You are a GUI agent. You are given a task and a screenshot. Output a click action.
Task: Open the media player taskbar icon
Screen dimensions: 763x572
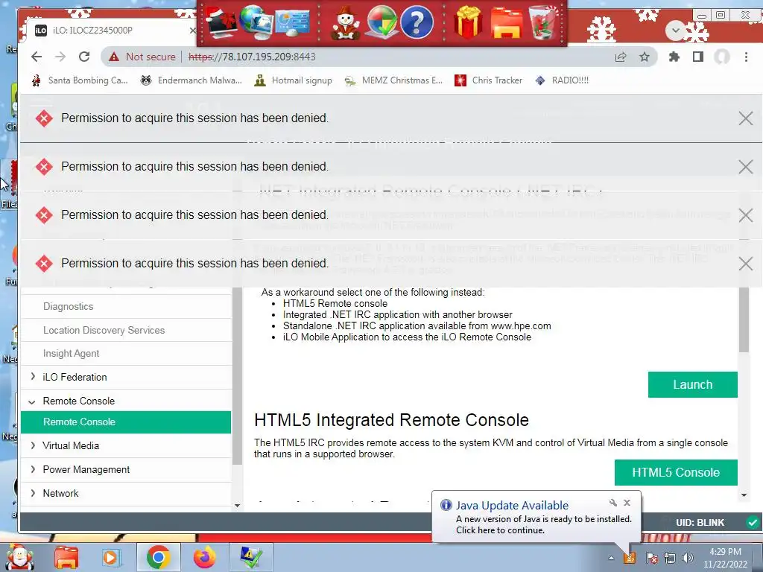110,557
